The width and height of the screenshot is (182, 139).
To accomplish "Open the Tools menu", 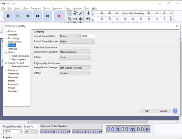I will point(87,8).
